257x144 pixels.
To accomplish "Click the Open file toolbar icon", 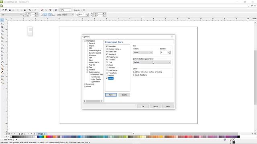I will 6,10.
